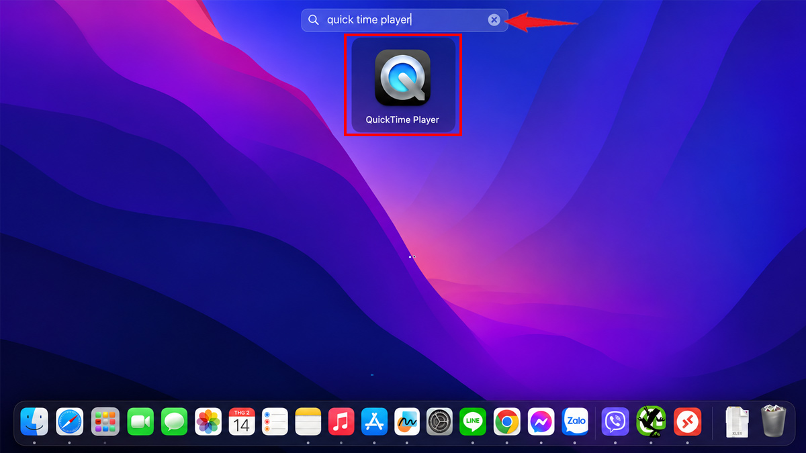Open Notes from the Dock

[x=308, y=421]
